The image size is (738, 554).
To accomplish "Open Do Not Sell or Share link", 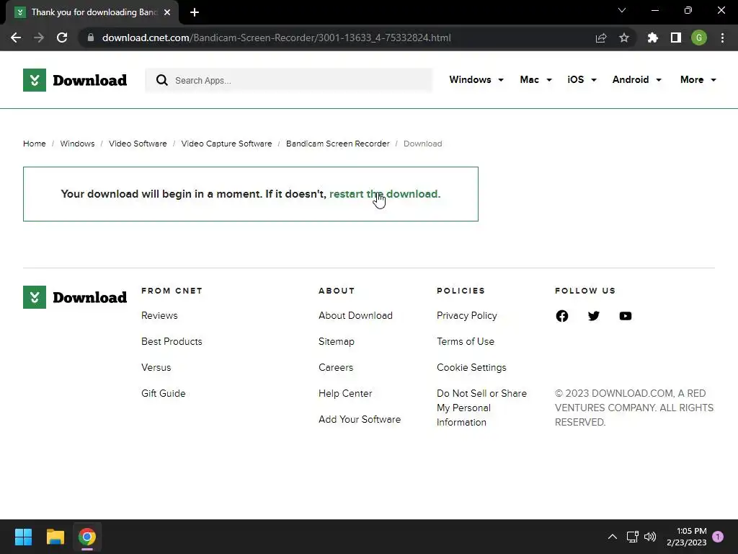I will click(x=481, y=408).
